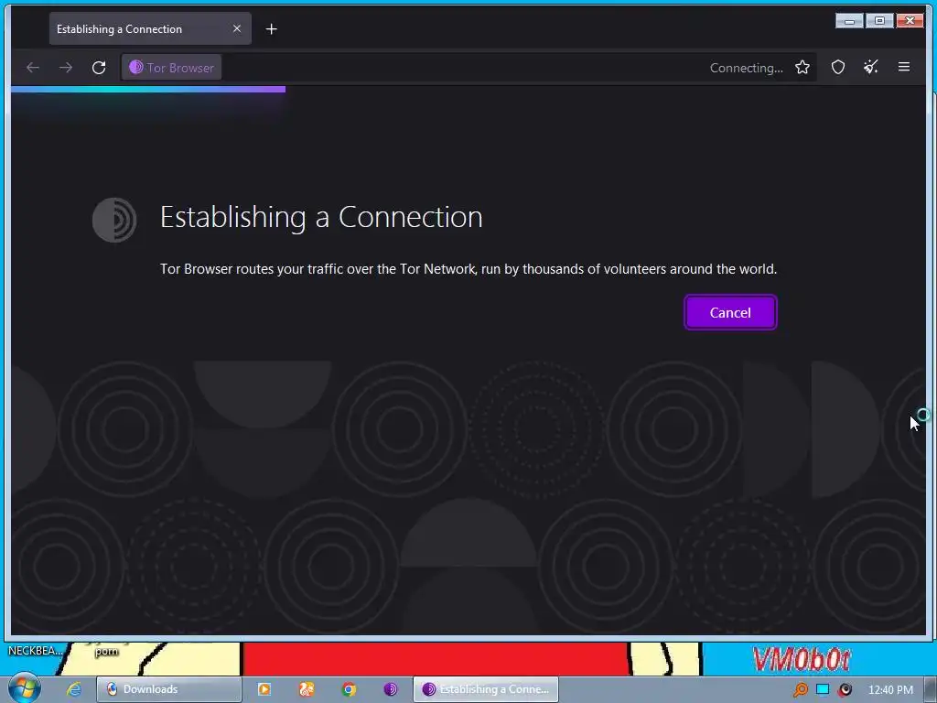The height and width of the screenshot is (703, 937).
Task: Click the orange magnifier tray icon
Action: pyautogui.click(x=800, y=689)
